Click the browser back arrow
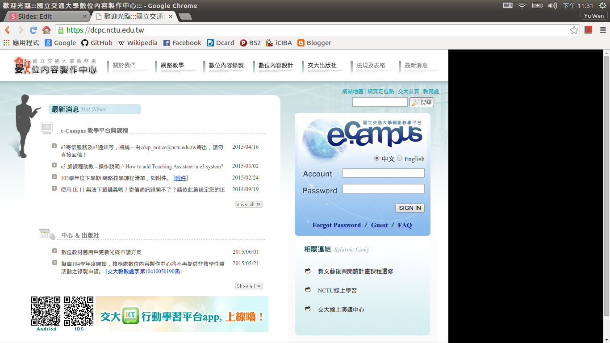The height and width of the screenshot is (343, 610). (x=7, y=30)
